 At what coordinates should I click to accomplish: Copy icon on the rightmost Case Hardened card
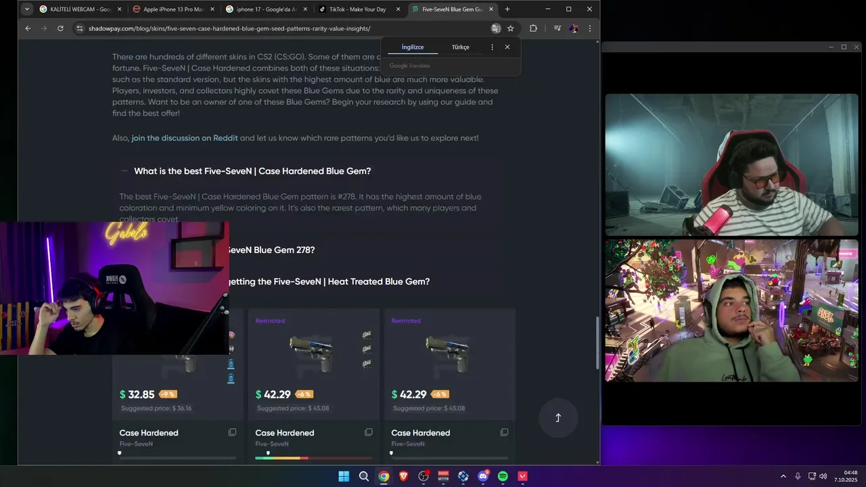coord(504,432)
